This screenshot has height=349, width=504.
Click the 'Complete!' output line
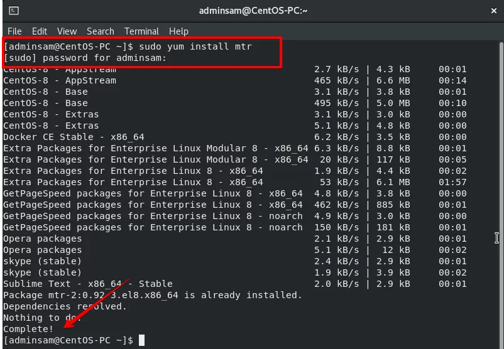coord(28,329)
